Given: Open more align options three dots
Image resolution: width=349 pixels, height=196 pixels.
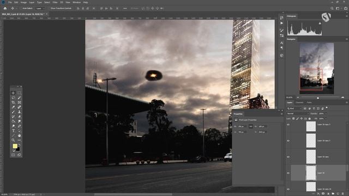Looking at the screenshot, I should [x=125, y=8].
